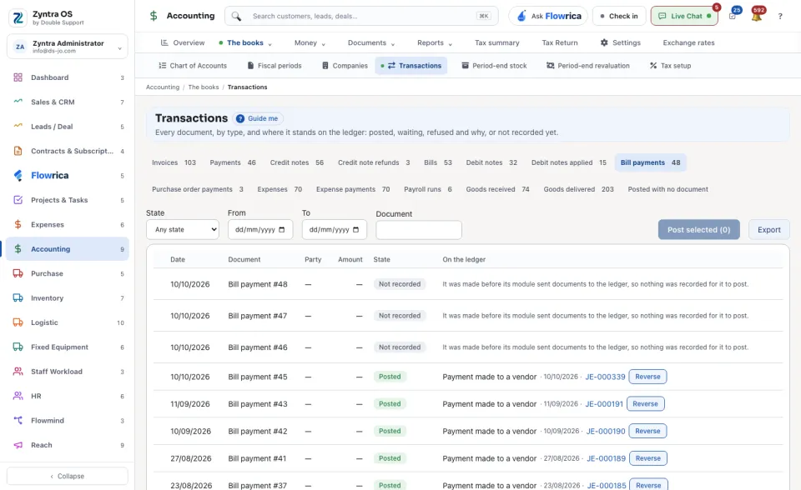Select the Credit notes 56 filter tab
This screenshot has height=490, width=801.
[297, 162]
